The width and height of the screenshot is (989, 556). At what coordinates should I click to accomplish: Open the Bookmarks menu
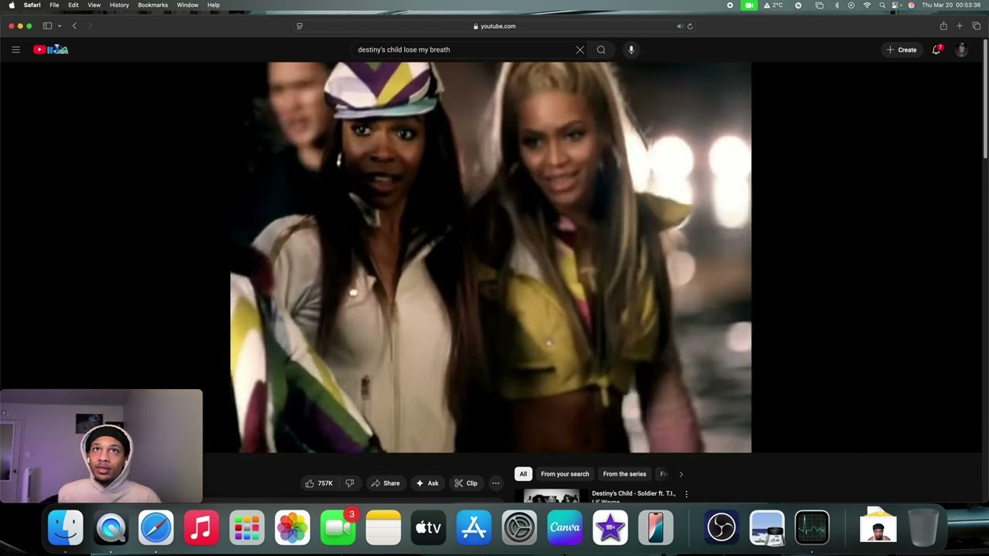[153, 5]
